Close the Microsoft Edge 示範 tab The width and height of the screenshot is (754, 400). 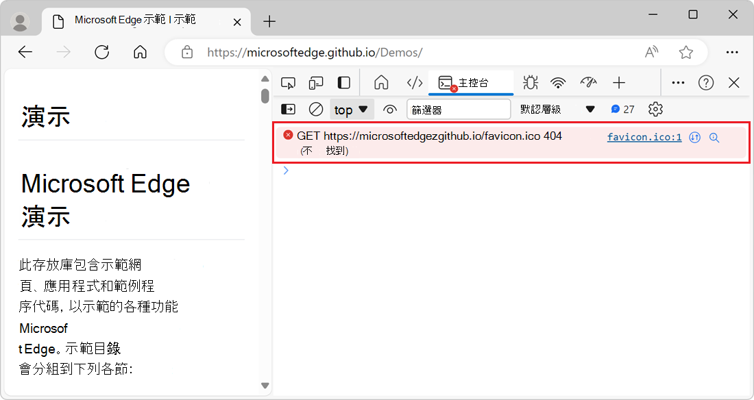(237, 22)
